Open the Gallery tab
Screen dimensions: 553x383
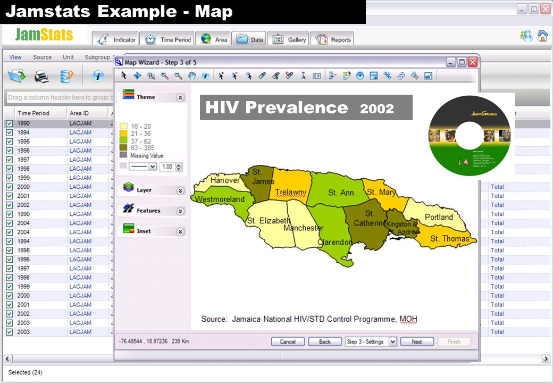(x=288, y=39)
